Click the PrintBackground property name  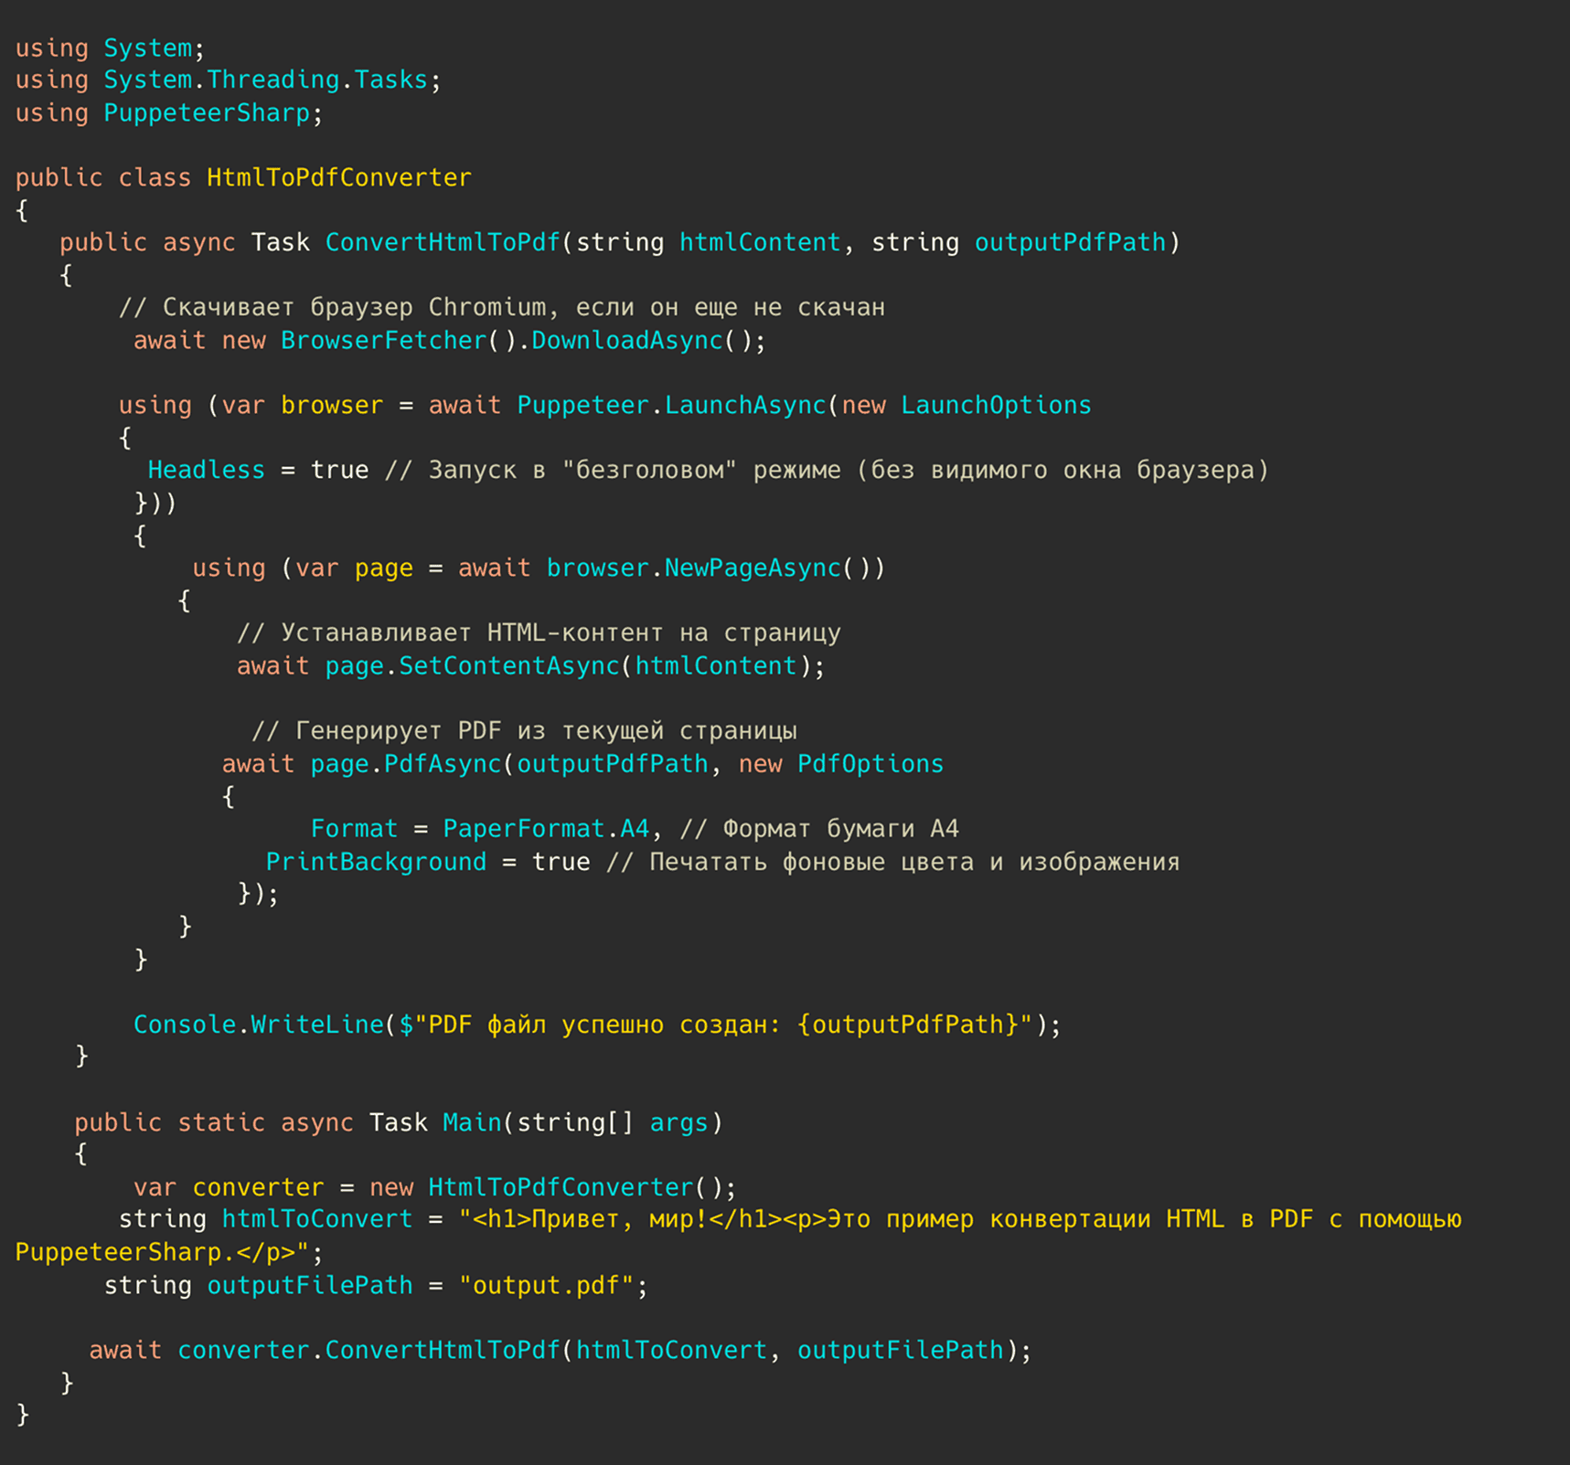(x=376, y=862)
